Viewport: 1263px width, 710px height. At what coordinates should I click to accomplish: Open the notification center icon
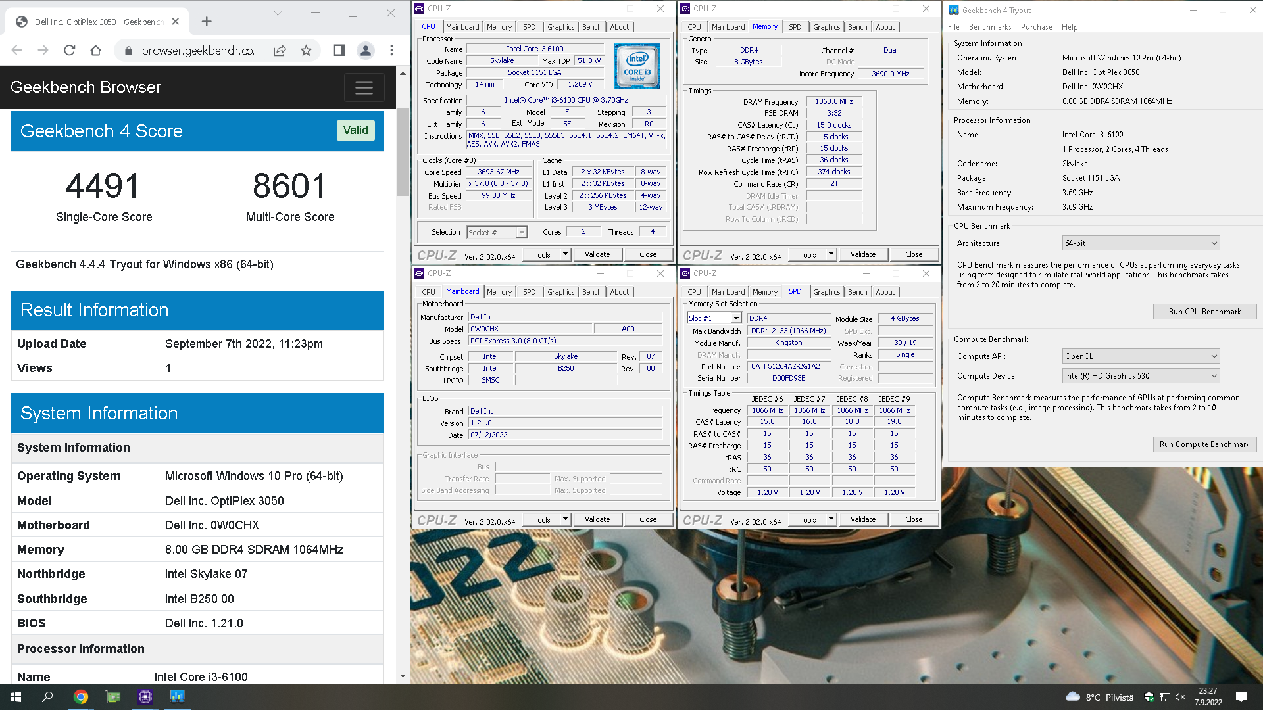click(1241, 697)
